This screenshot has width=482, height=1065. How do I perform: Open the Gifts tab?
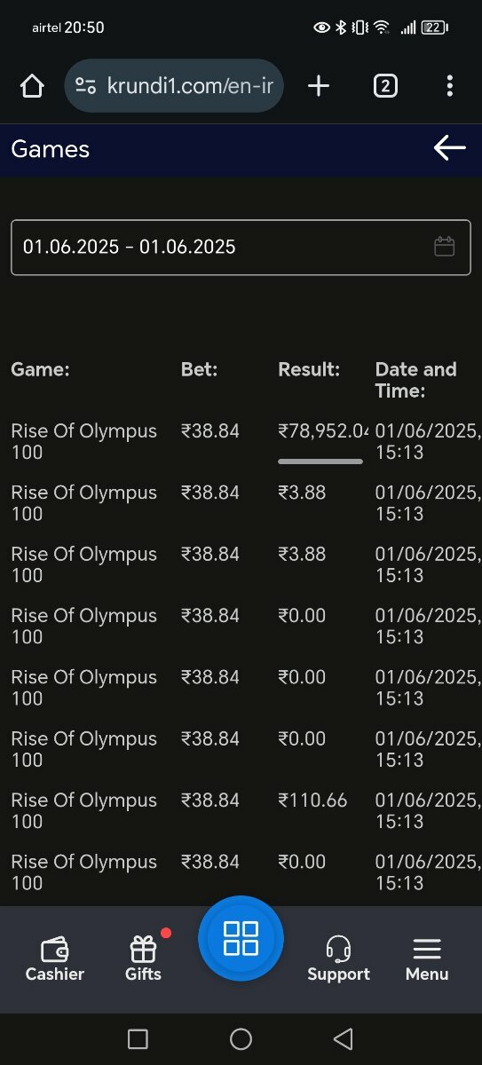(144, 958)
